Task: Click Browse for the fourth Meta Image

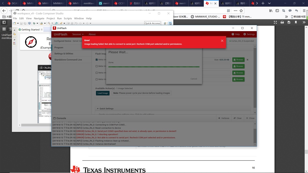Action: pos(238,79)
